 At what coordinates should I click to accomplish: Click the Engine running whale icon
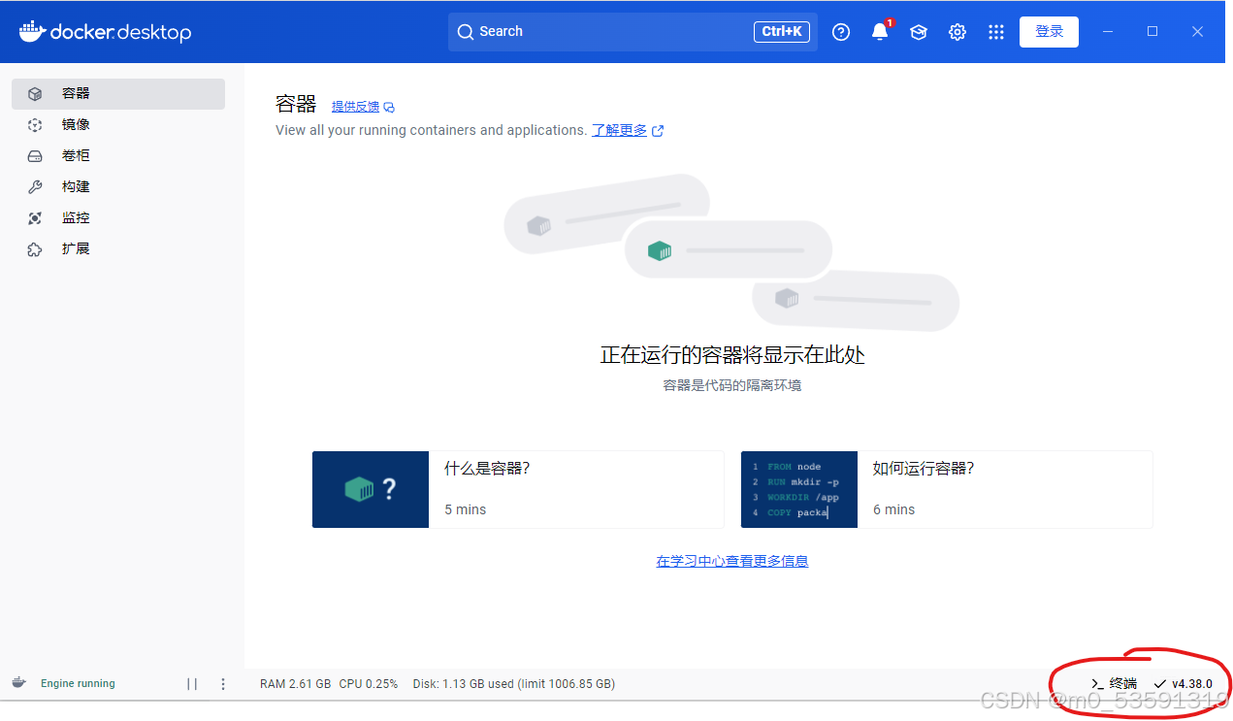point(18,683)
